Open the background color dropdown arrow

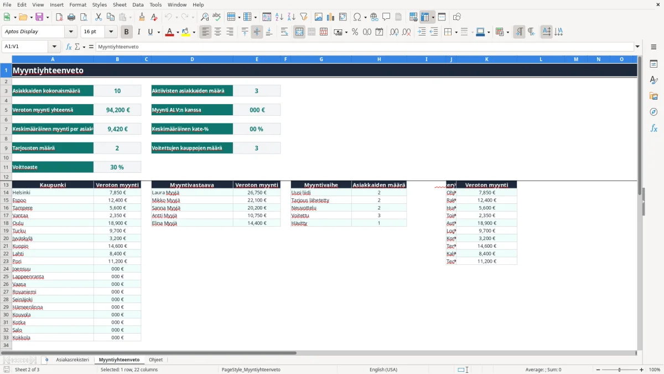pyautogui.click(x=194, y=32)
